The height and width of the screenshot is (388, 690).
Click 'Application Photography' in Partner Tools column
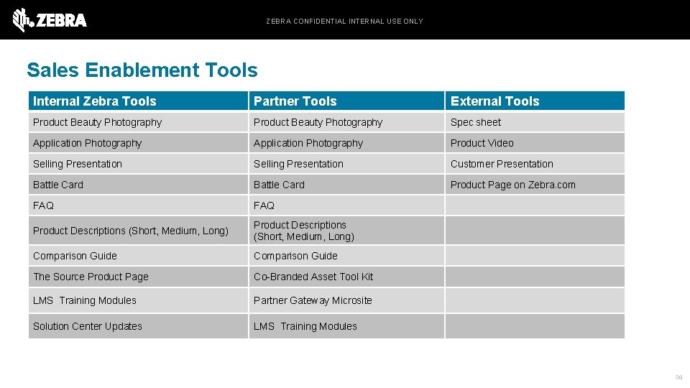[x=346, y=143]
